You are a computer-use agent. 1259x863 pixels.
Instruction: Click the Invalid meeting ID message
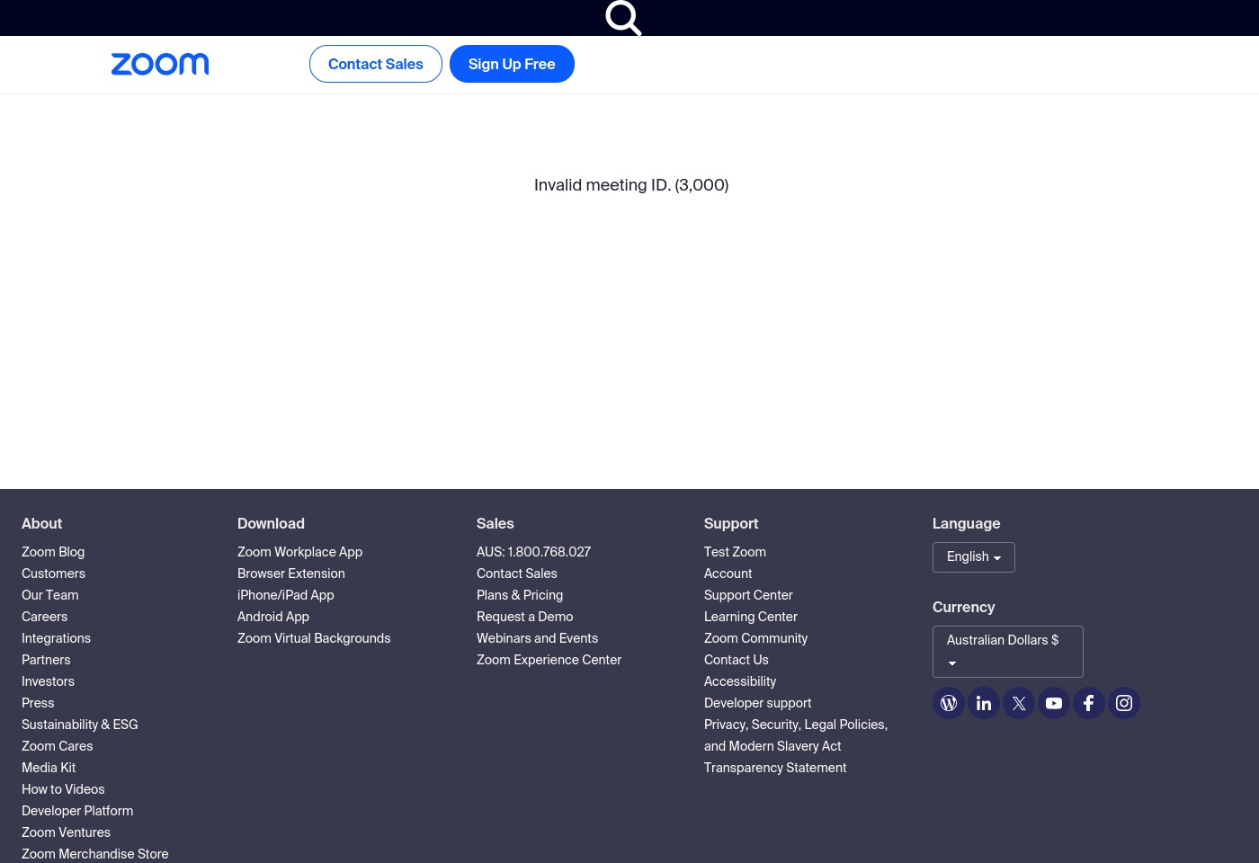tap(631, 185)
